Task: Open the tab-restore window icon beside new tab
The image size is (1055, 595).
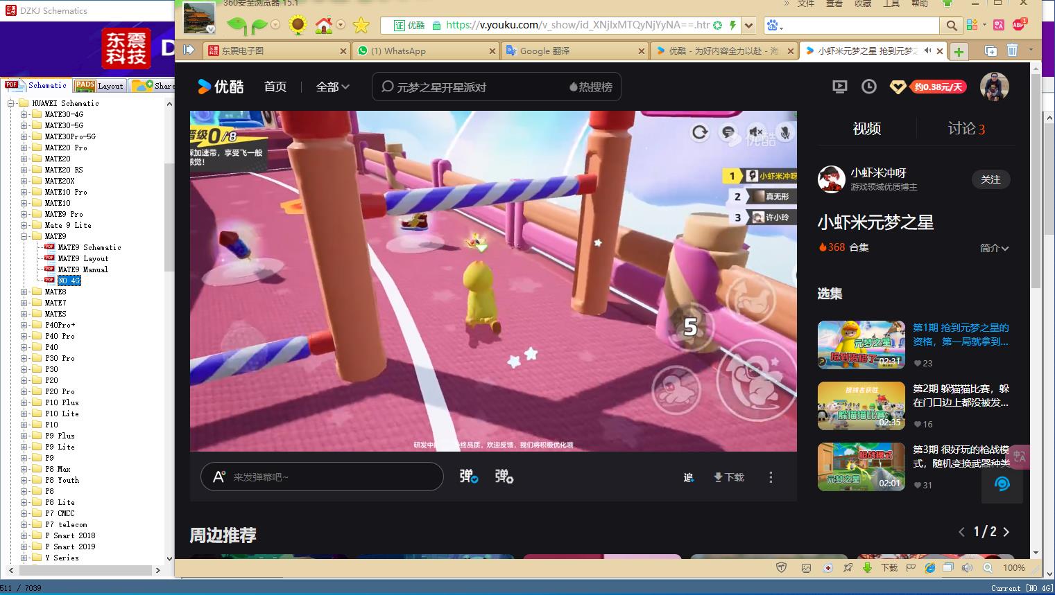Action: 990,51
